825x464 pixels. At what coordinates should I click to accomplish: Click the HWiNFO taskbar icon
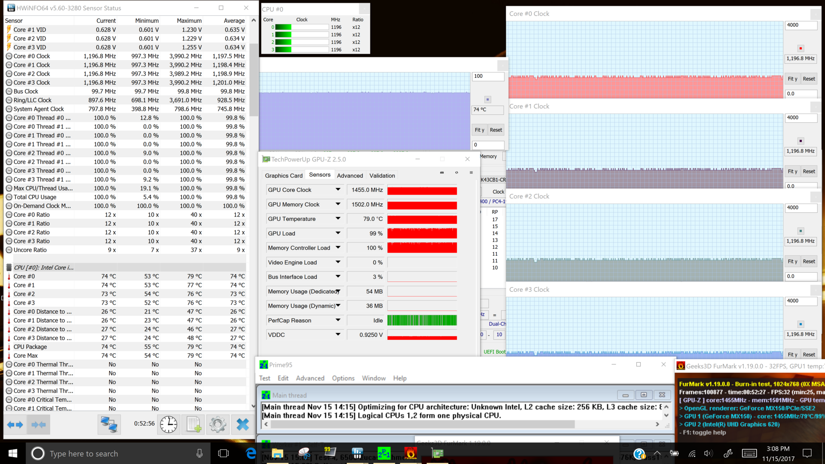click(x=357, y=453)
